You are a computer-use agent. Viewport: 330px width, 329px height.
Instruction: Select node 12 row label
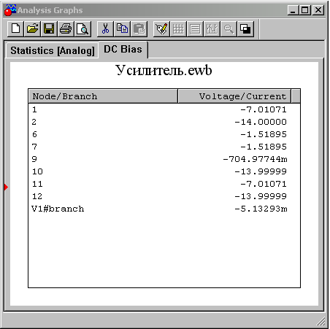tap(37, 196)
